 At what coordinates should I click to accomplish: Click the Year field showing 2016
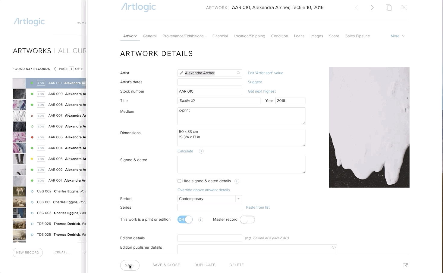[290, 101]
